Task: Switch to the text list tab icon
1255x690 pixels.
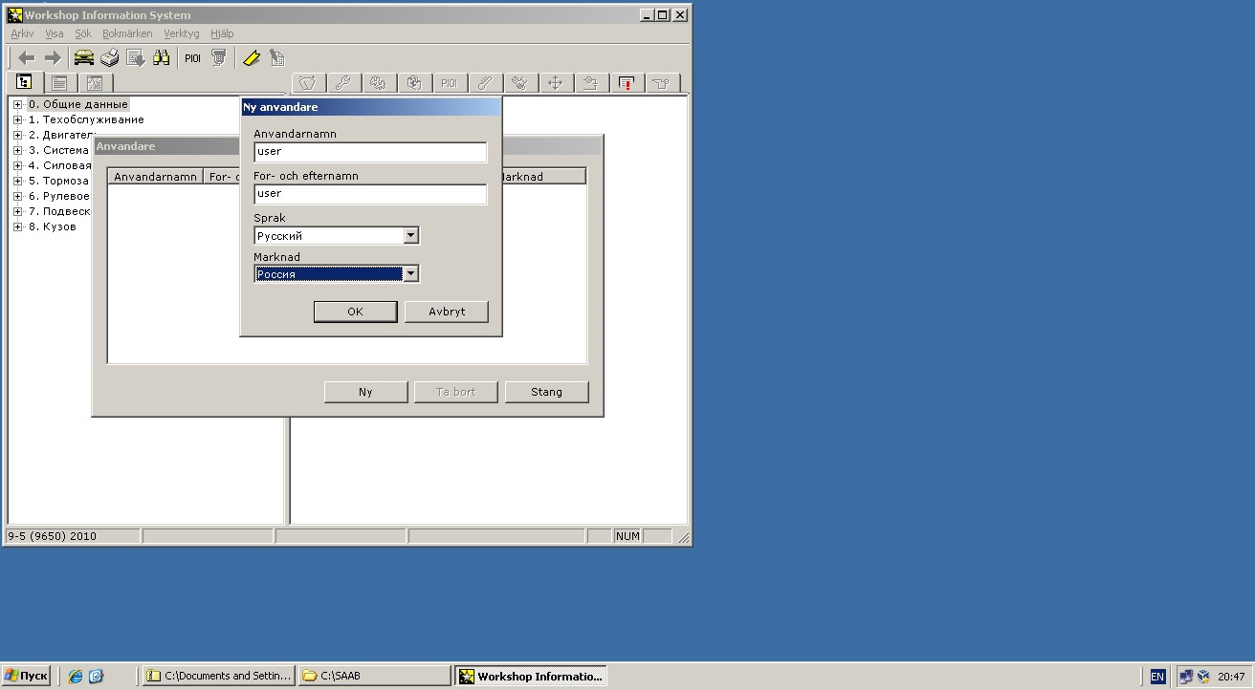Action: point(59,82)
